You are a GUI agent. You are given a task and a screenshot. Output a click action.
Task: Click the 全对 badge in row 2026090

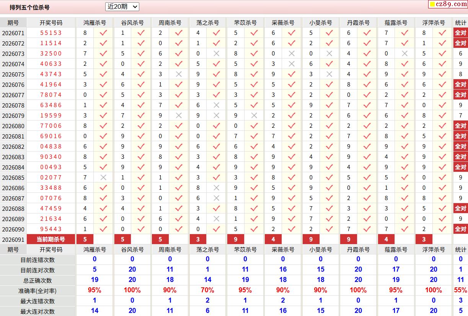[460, 229]
